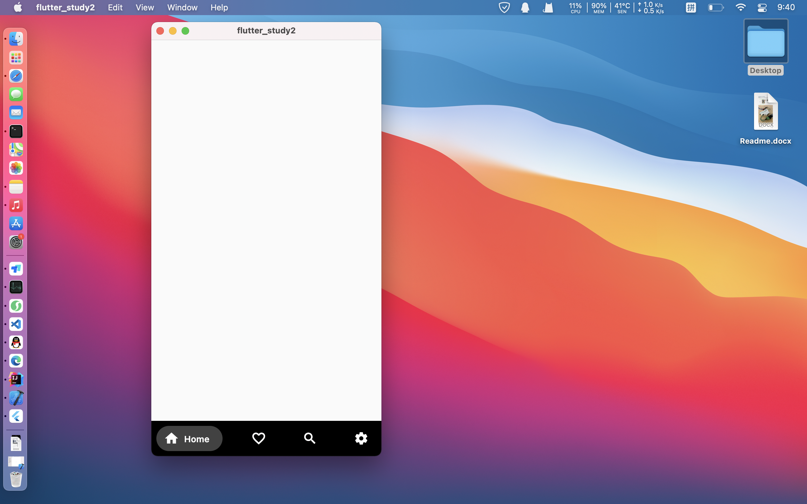This screenshot has height=504, width=807.
Task: Open the Help menu
Action: [x=219, y=7]
